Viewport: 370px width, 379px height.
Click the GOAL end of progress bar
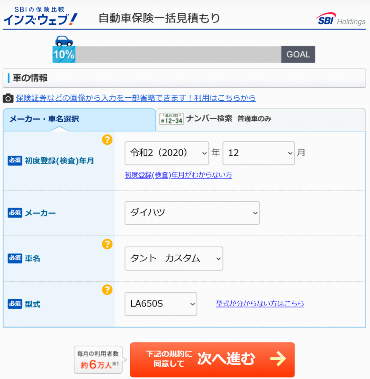click(298, 54)
